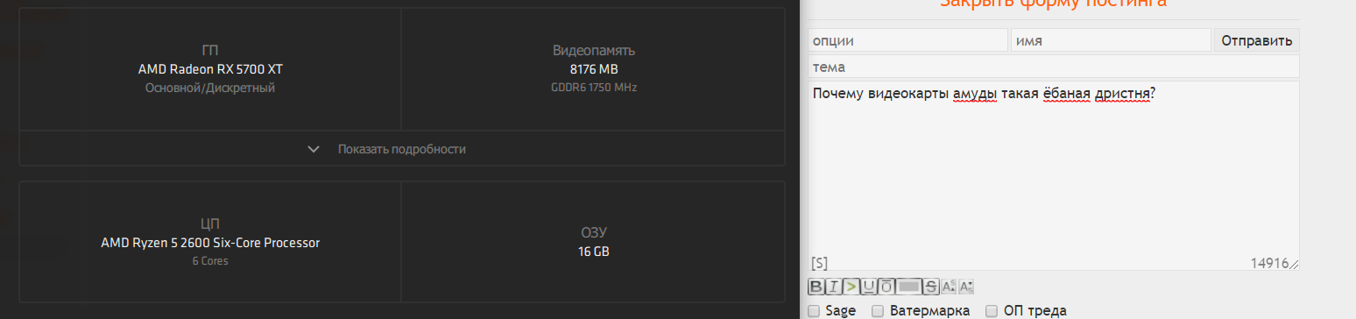Apply superscript text formatting
Viewport: 1356px width, 319px height.
pyautogui.click(x=949, y=287)
